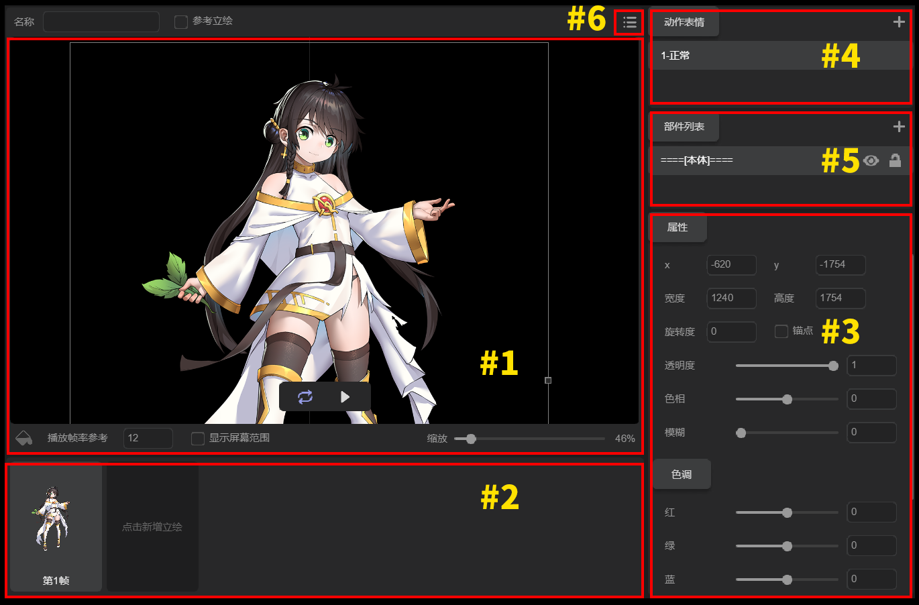Click the 播放帧率参考 field
Screen dimensions: 919x605
point(148,439)
